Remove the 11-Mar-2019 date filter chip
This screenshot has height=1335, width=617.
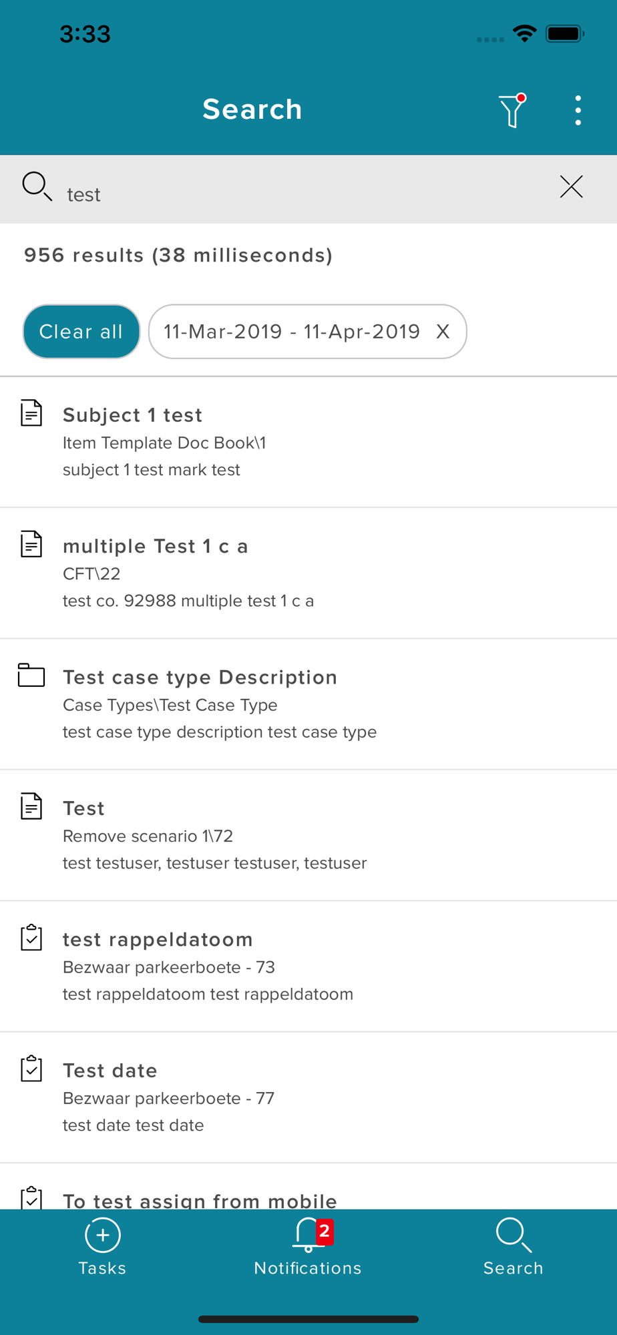coord(443,332)
